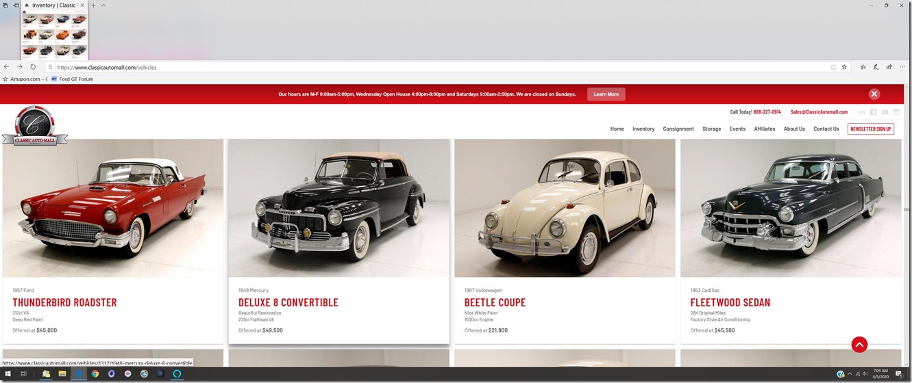Click the Offered at $49,500 Mercury price
The width and height of the screenshot is (912, 383).
click(x=260, y=330)
